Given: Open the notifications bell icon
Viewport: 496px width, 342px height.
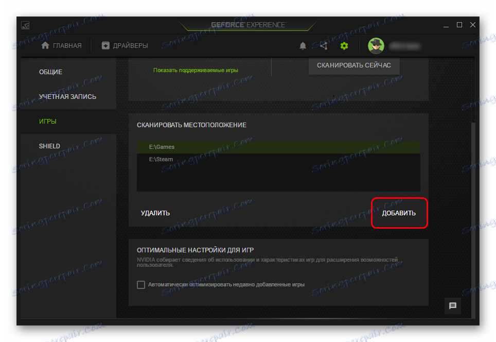Looking at the screenshot, I should tap(303, 46).
